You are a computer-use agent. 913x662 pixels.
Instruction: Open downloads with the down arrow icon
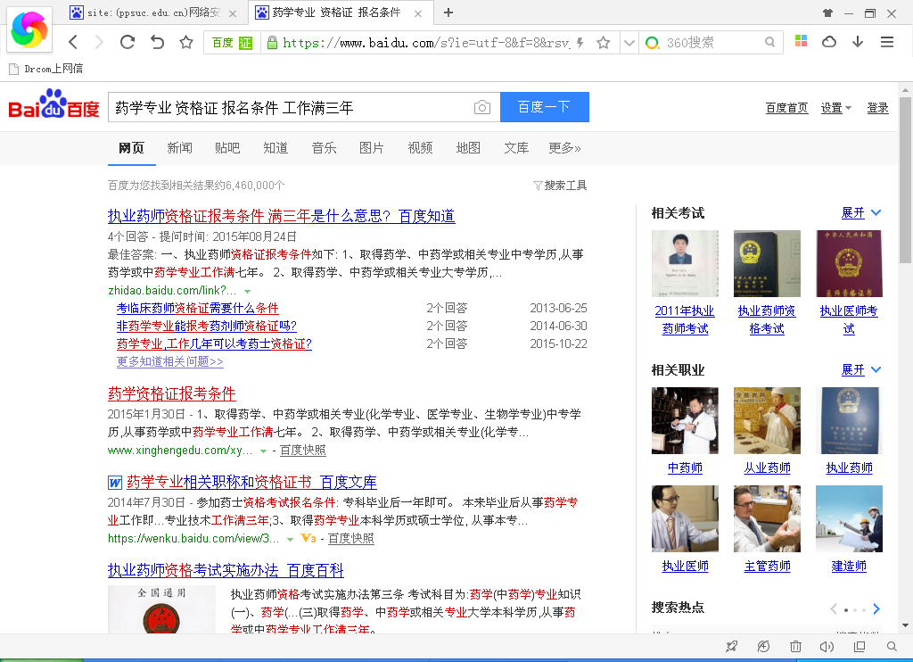pyautogui.click(x=858, y=41)
